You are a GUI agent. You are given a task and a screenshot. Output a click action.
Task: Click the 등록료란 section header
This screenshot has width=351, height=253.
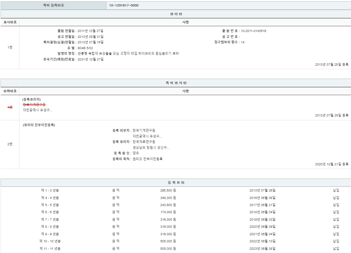[176, 183]
